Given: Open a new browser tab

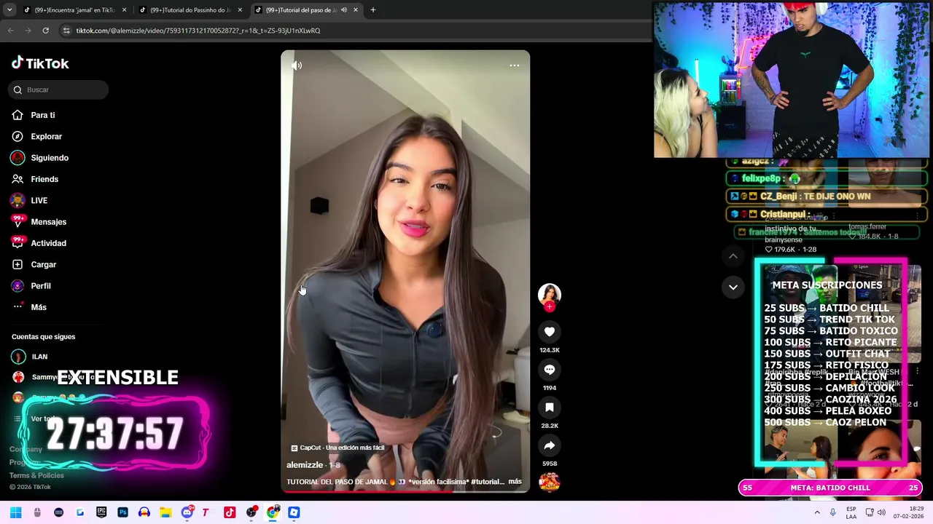Looking at the screenshot, I should (x=373, y=10).
